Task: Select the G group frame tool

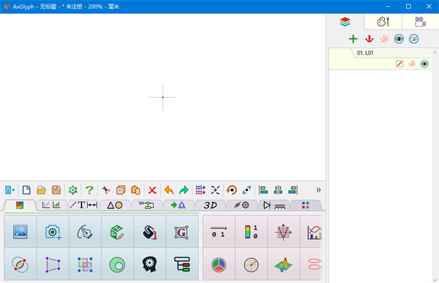Action: pos(182,231)
